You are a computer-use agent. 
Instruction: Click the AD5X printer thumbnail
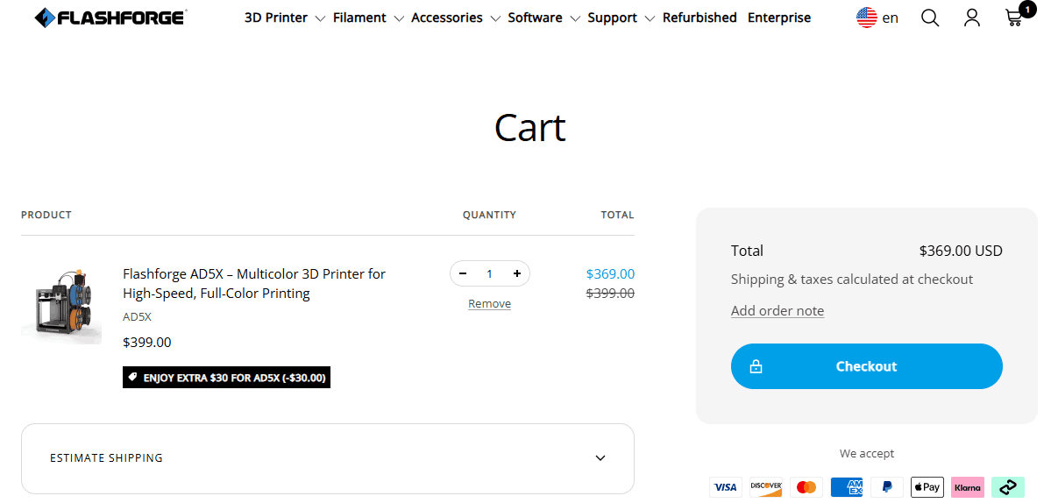61,305
